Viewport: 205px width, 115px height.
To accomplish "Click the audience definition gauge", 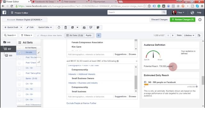I will point(153,54).
